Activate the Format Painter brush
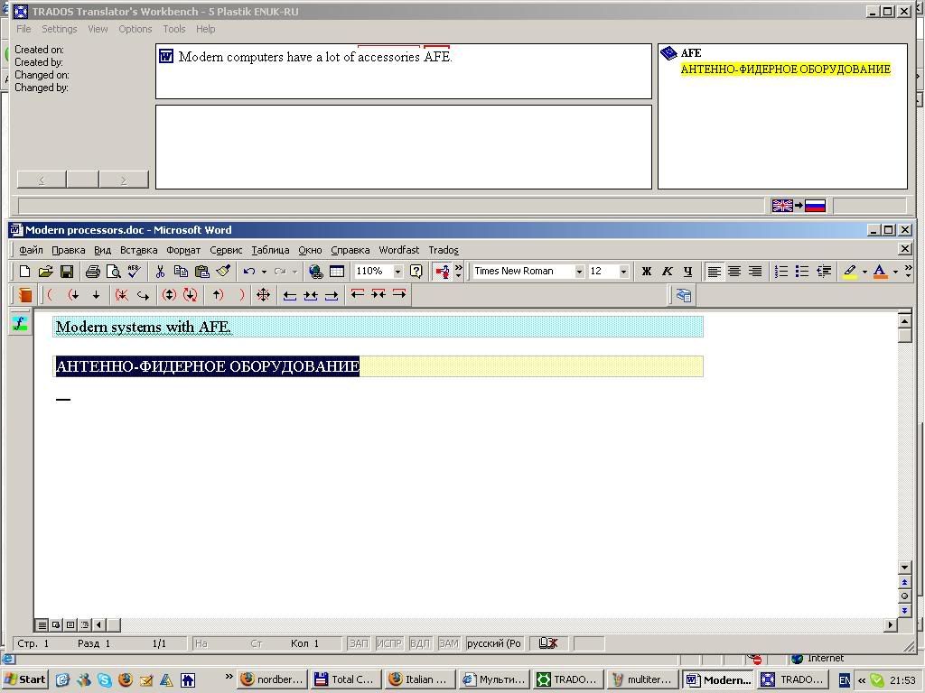The image size is (925, 693). point(223,272)
